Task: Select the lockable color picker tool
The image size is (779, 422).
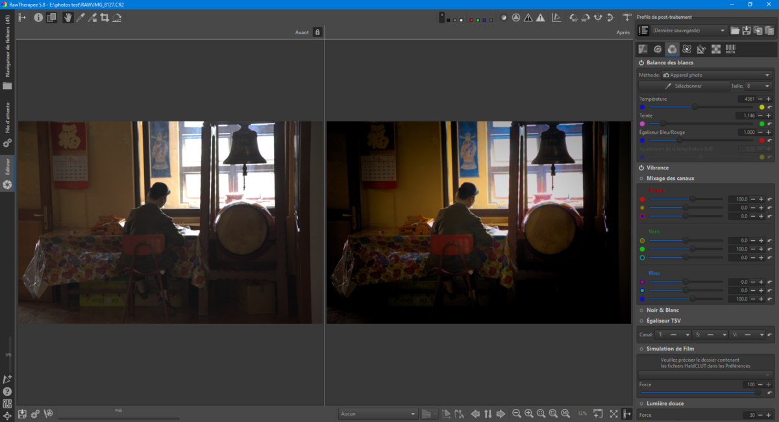Action: [92, 18]
